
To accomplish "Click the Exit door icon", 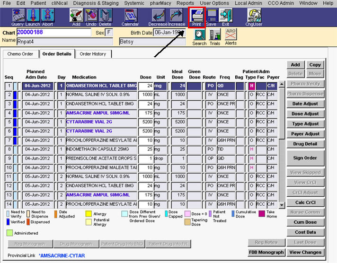I will coord(225,16).
